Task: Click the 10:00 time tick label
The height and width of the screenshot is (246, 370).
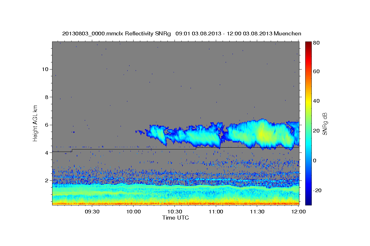Action: 134,212
